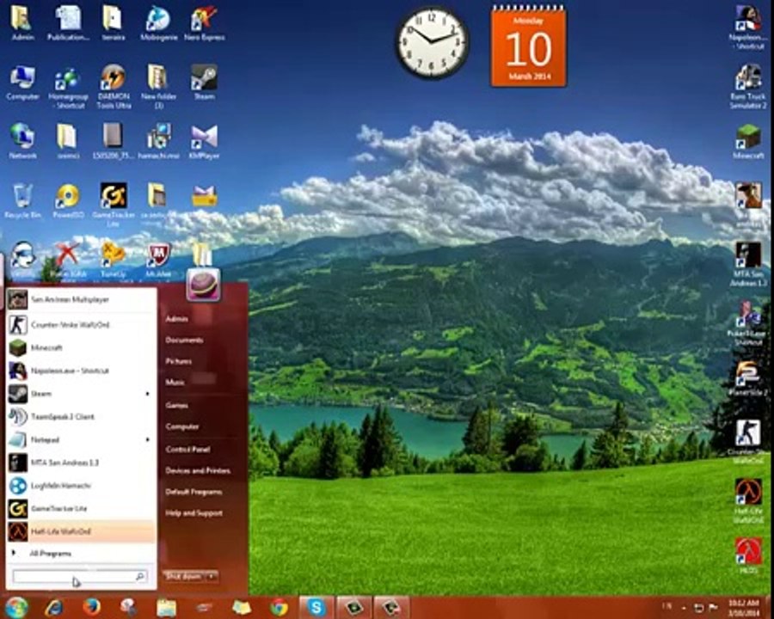
Task: Click the Shut down button
Action: 184,576
